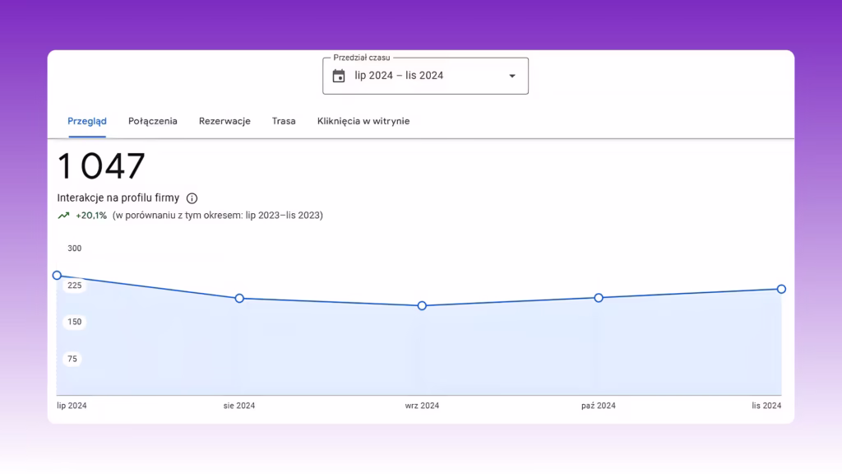Open the lip 2024 – lis 2024 date selector

[x=425, y=76]
